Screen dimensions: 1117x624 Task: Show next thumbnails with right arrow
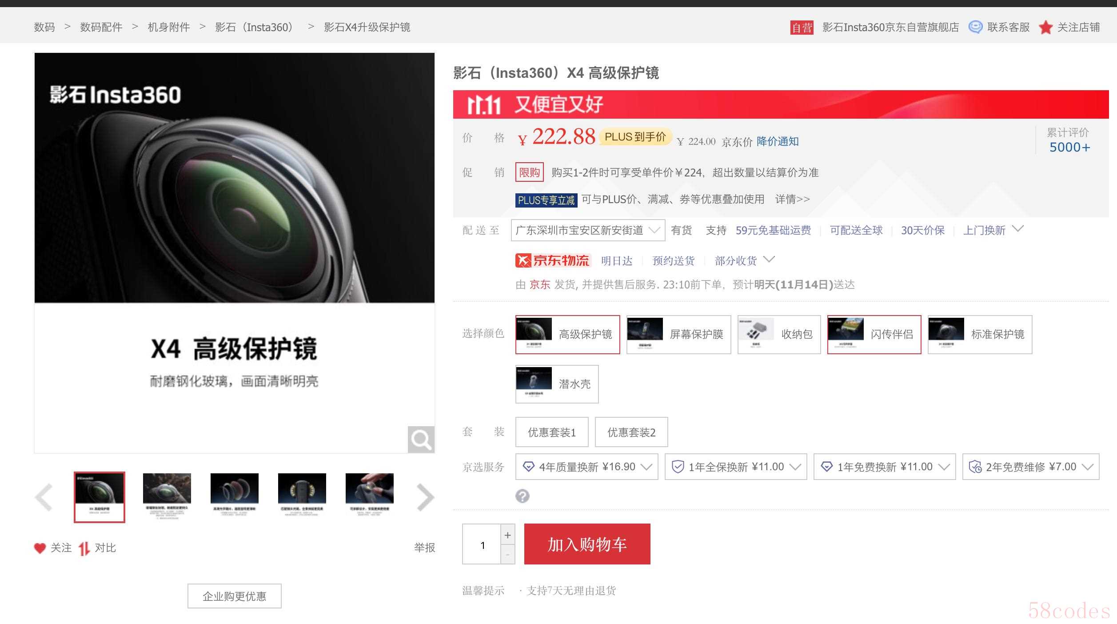click(425, 497)
